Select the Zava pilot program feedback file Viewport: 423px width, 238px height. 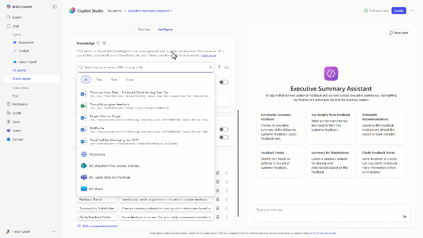pyautogui.click(x=146, y=106)
